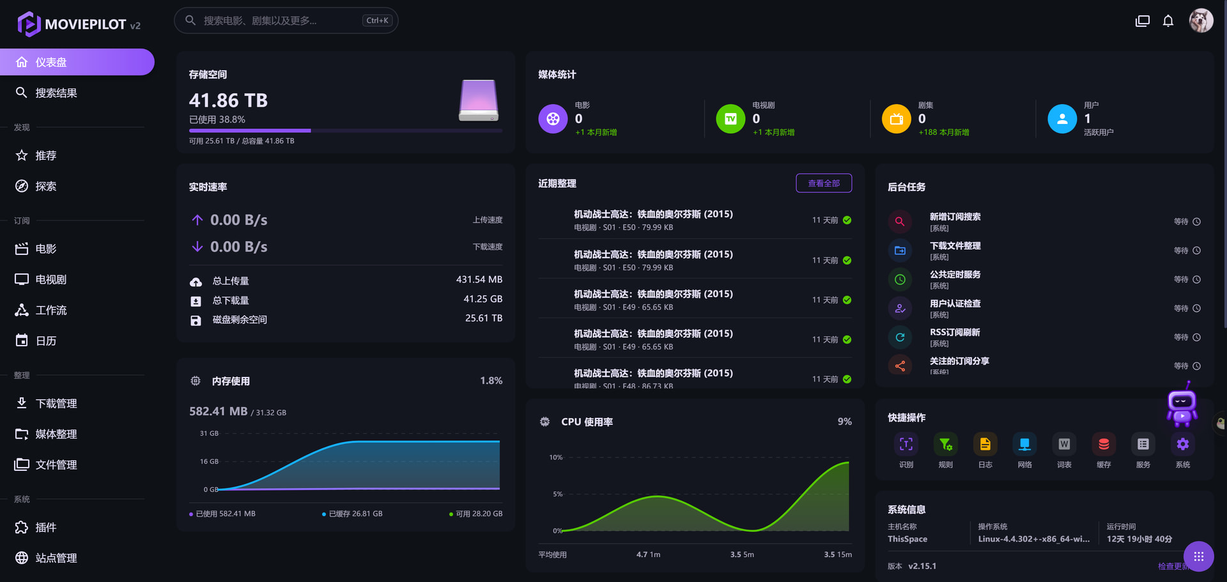Click the 查看全部 button
1227x582 pixels.
(x=824, y=183)
